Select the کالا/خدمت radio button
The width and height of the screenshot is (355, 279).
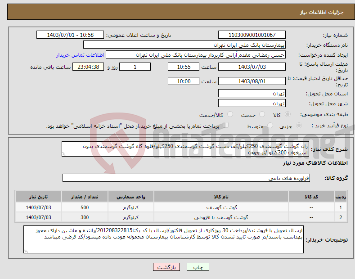coord(230,114)
